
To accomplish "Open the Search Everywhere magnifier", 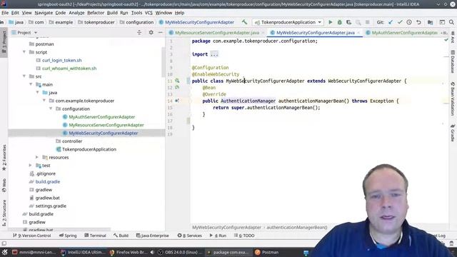I will [451, 22].
